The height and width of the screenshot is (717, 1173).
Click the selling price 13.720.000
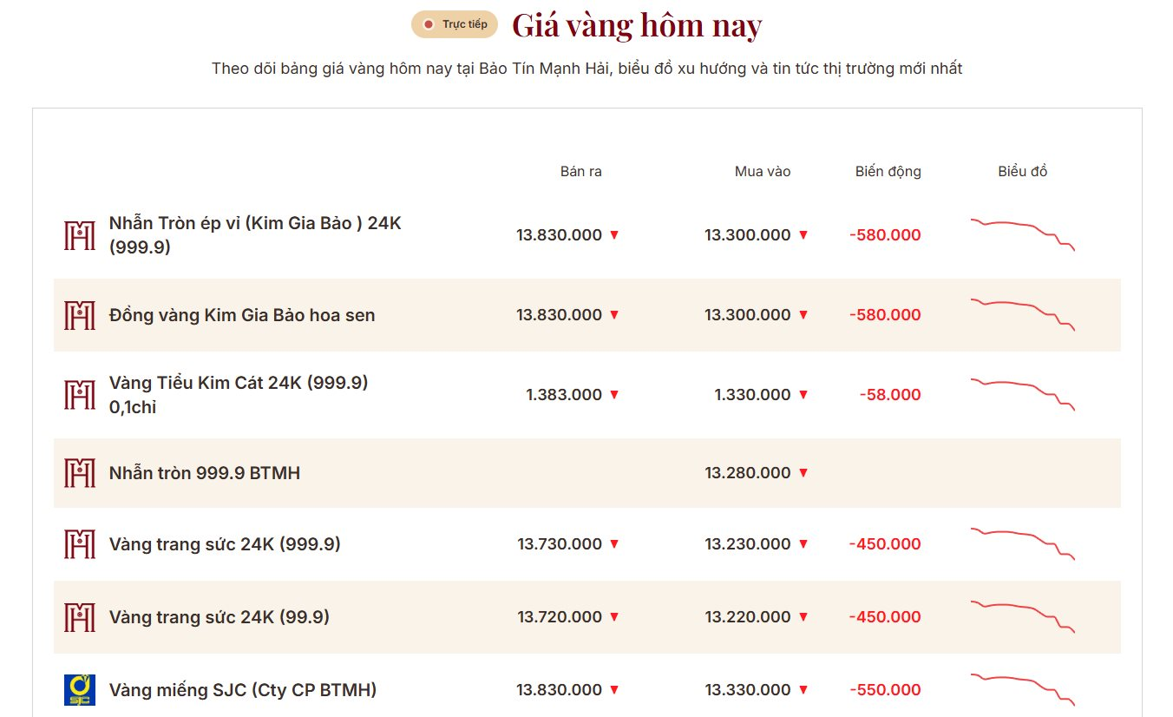560,617
